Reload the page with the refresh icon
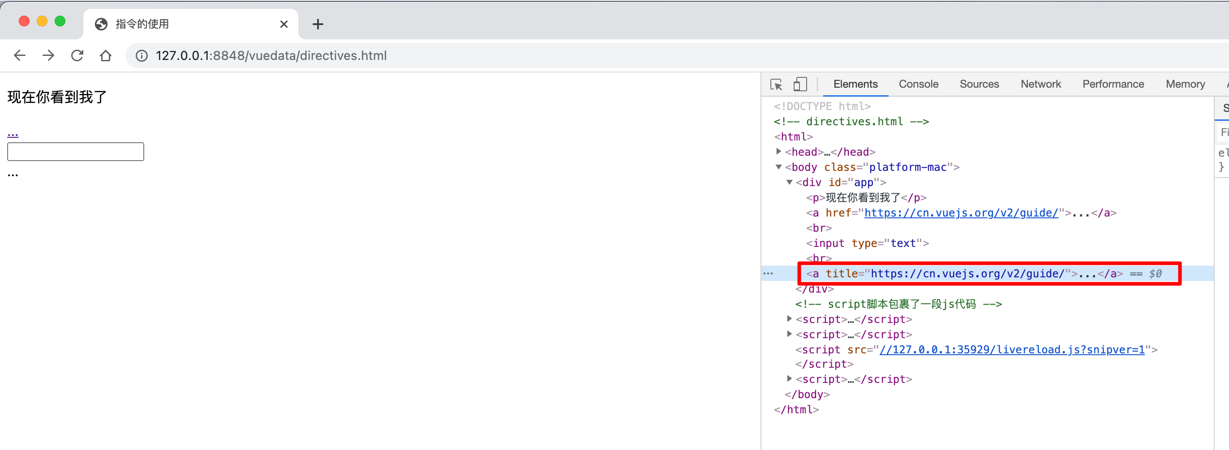This screenshot has height=450, width=1229. point(77,56)
